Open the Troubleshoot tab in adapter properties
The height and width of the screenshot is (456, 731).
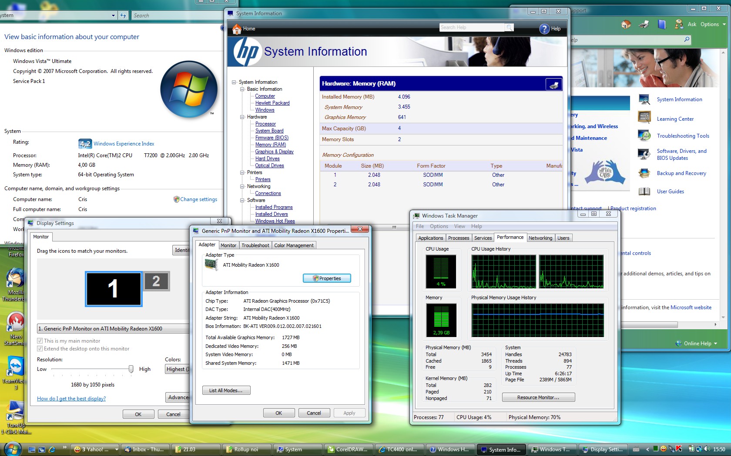(255, 245)
